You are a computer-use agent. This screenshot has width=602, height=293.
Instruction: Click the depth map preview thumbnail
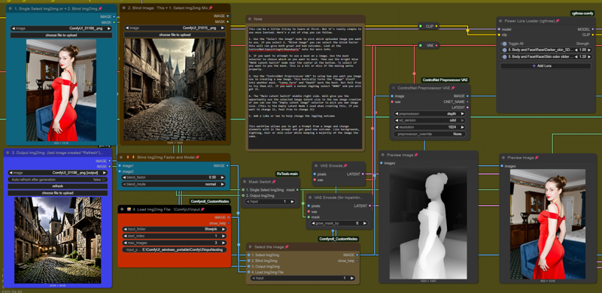pyautogui.click(x=428, y=223)
